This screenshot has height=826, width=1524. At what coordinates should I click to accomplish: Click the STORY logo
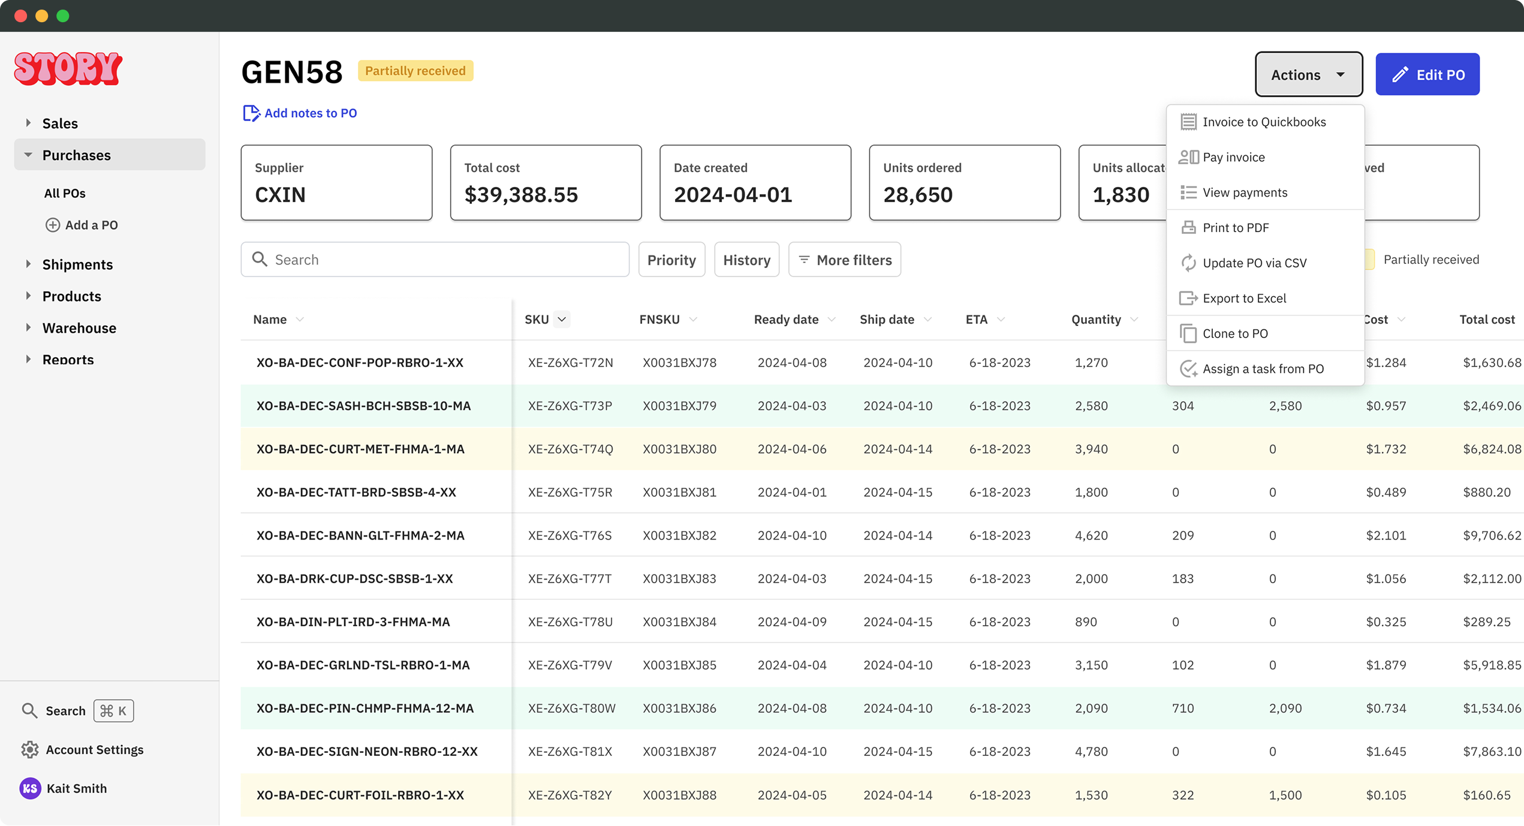68,68
